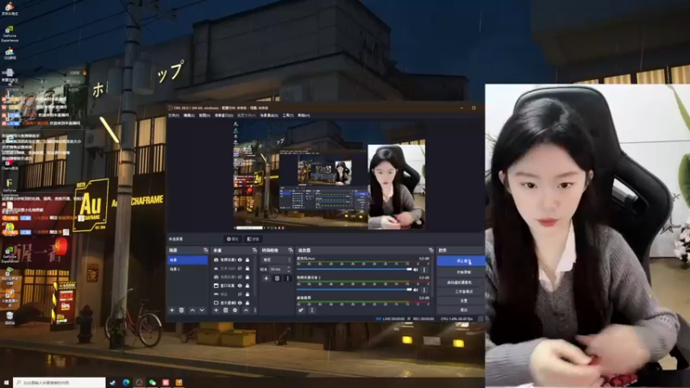Image resolution: width=690 pixels, height=388 pixels.
Task: Open Microsoft Edge from the taskbar
Action: (126, 383)
